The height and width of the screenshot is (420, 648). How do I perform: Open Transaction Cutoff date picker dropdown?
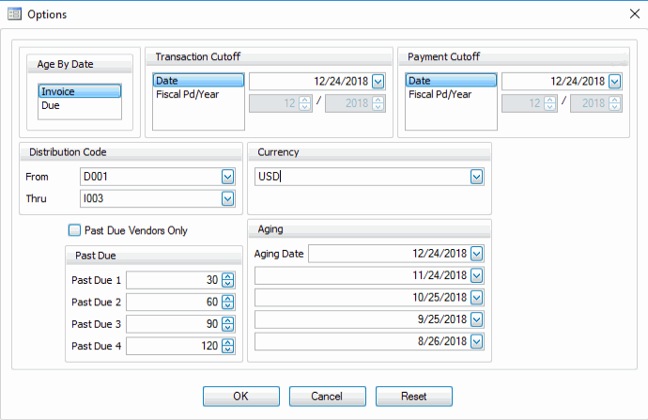(x=378, y=82)
